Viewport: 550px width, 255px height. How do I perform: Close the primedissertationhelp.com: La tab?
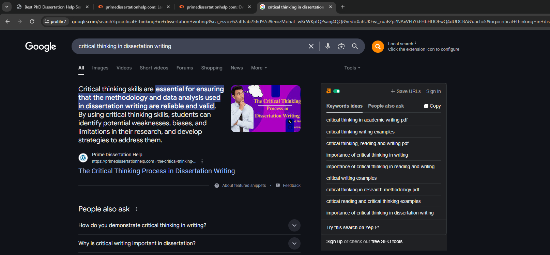click(168, 7)
